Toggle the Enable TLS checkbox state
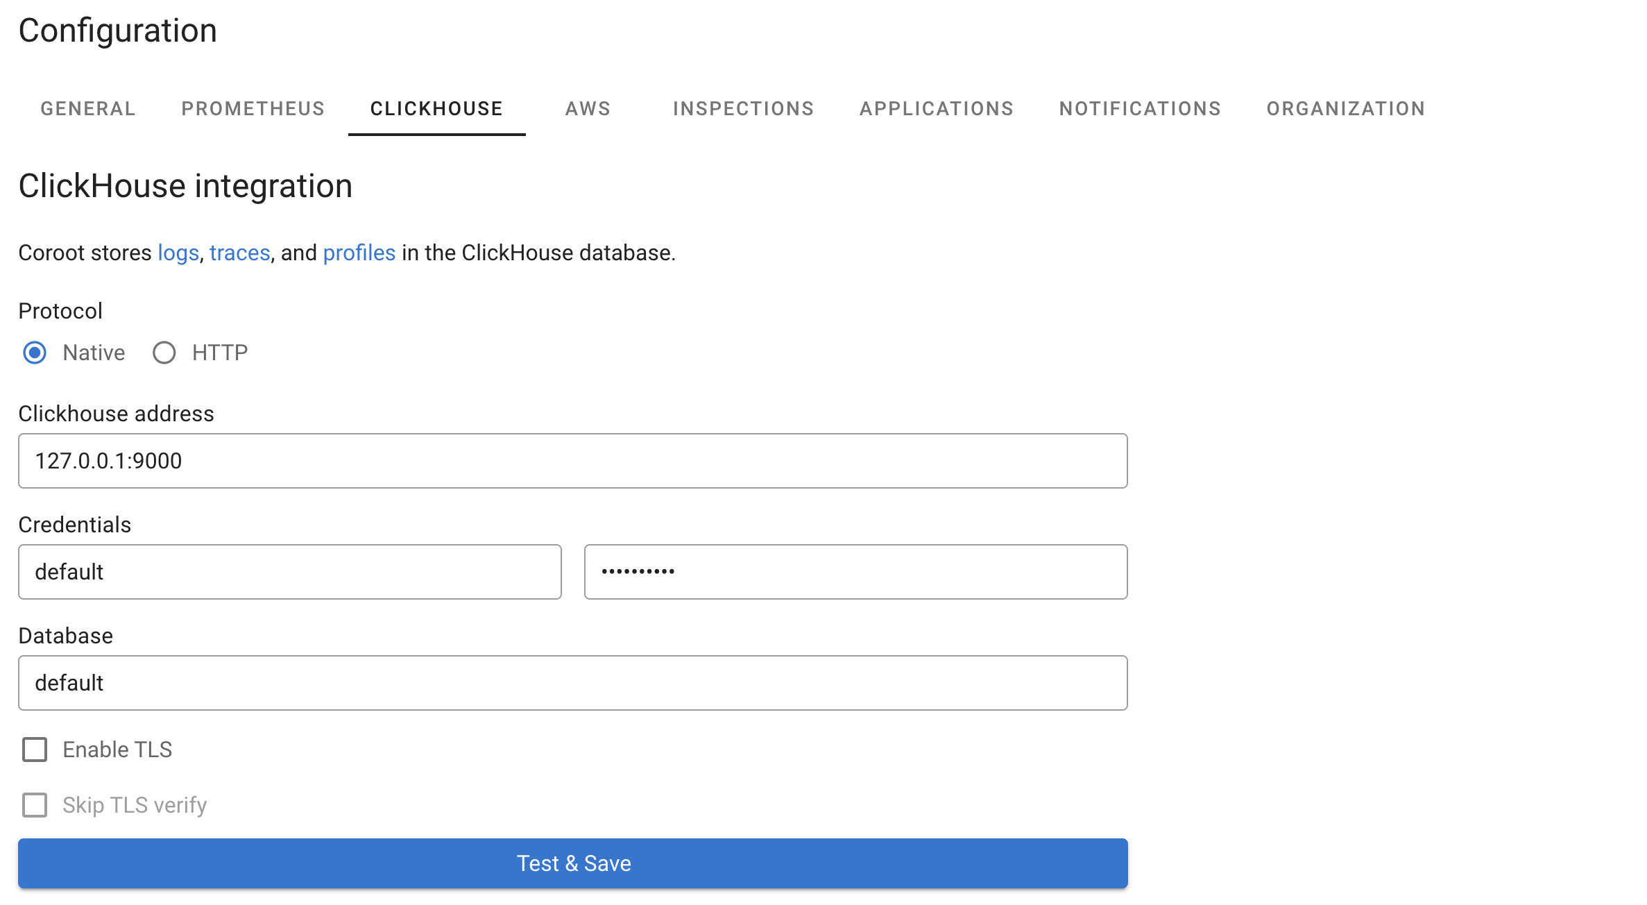This screenshot has height=905, width=1647. coord(35,749)
